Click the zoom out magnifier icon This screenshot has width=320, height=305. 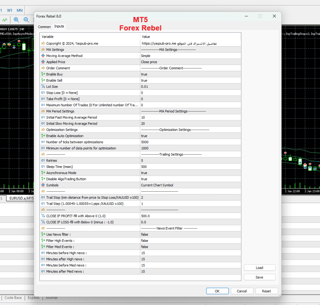[x=26, y=20]
